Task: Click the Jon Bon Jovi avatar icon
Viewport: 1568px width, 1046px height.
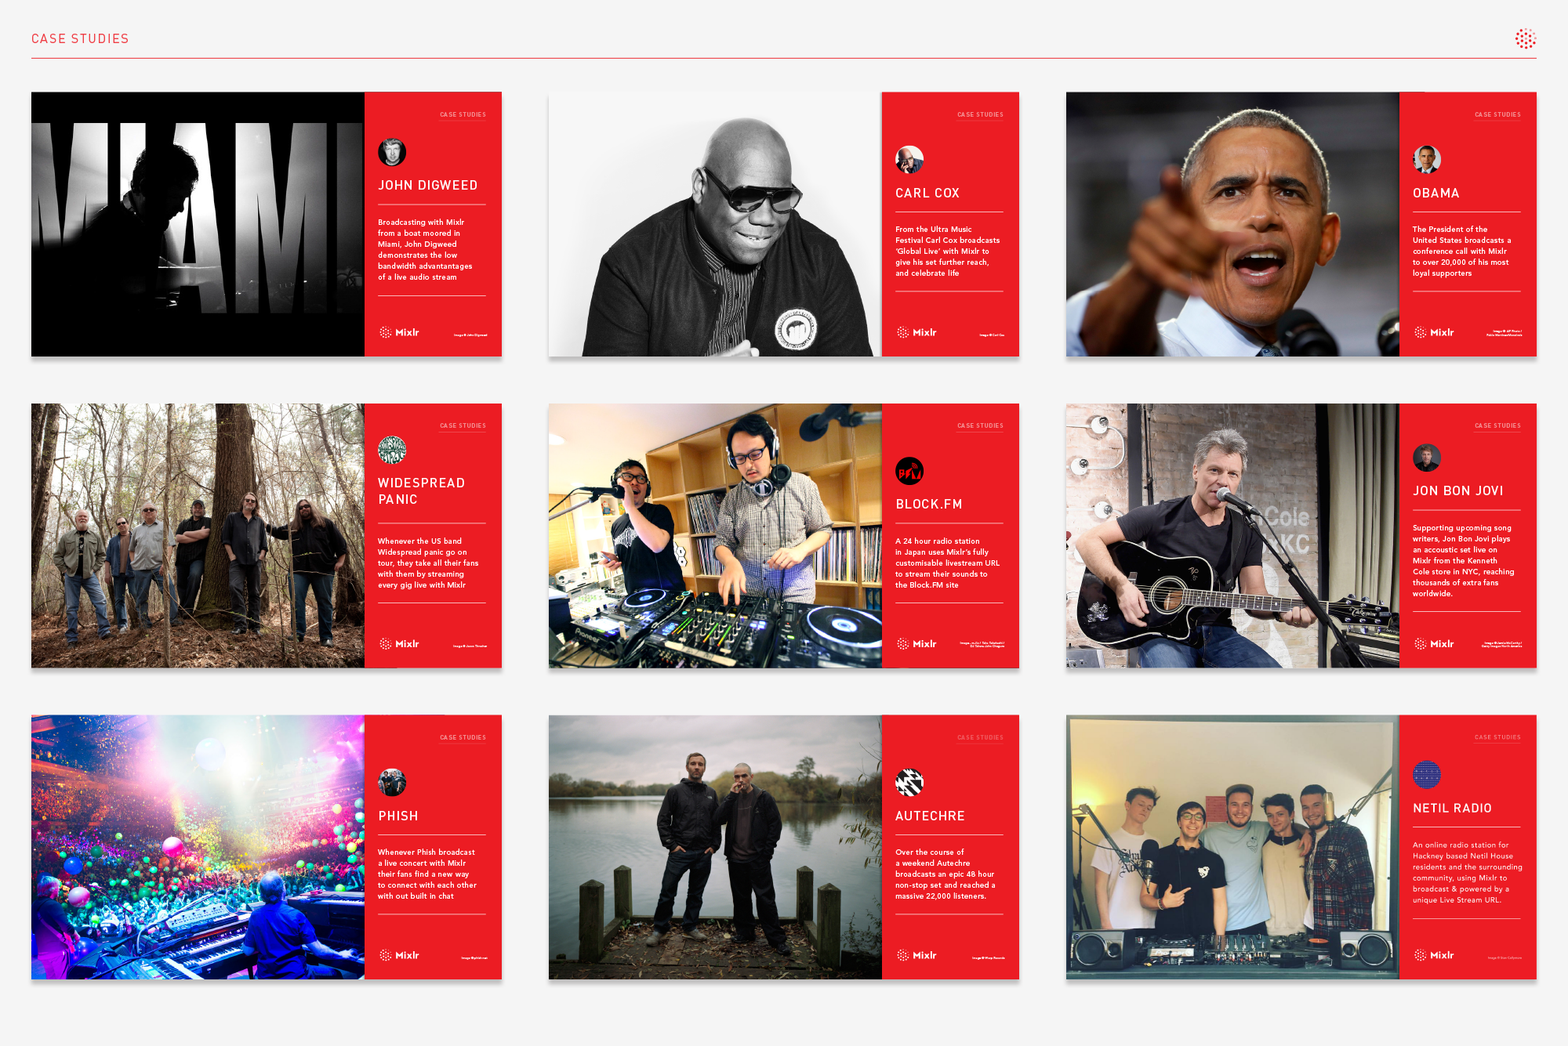Action: coord(1427,458)
